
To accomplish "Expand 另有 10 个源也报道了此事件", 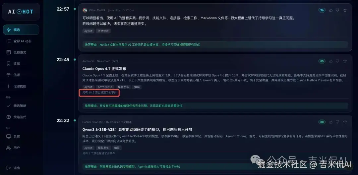I will pos(99,93).
